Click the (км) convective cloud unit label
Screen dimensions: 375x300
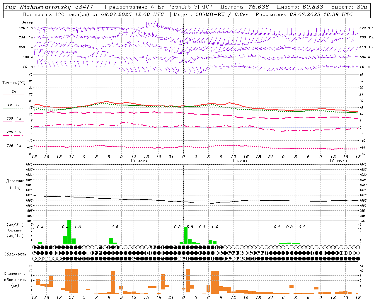click(x=15, y=285)
